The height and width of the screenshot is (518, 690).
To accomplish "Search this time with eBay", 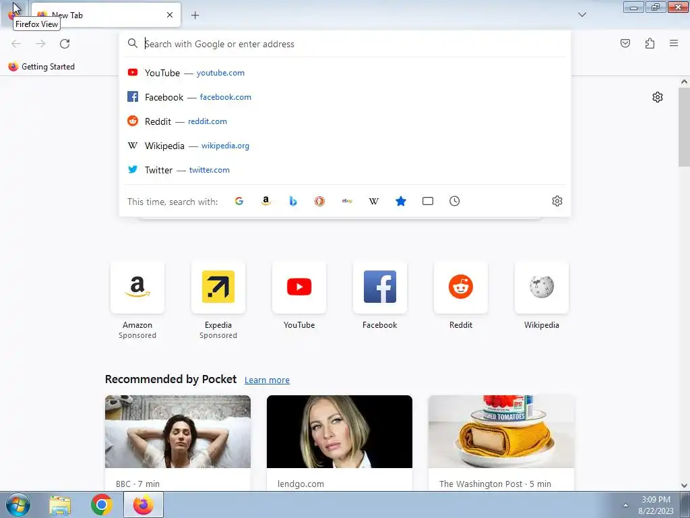I will [347, 201].
